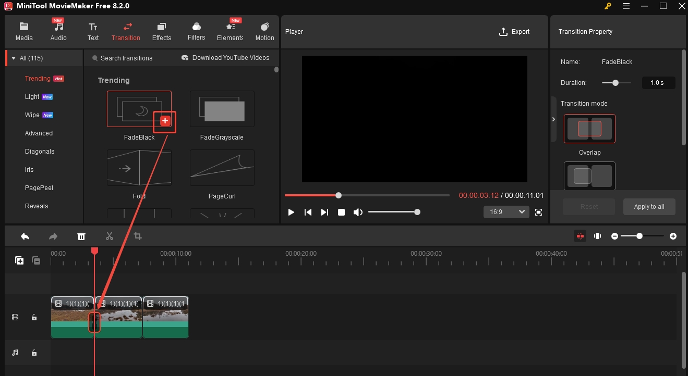
Task: Click the red playhead marker
Action: (x=94, y=251)
